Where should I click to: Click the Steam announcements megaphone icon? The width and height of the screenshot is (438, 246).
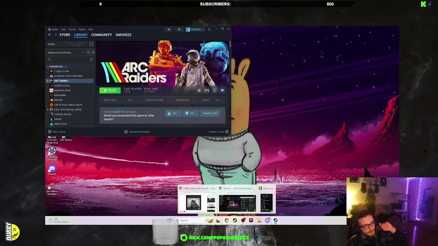coord(169,29)
